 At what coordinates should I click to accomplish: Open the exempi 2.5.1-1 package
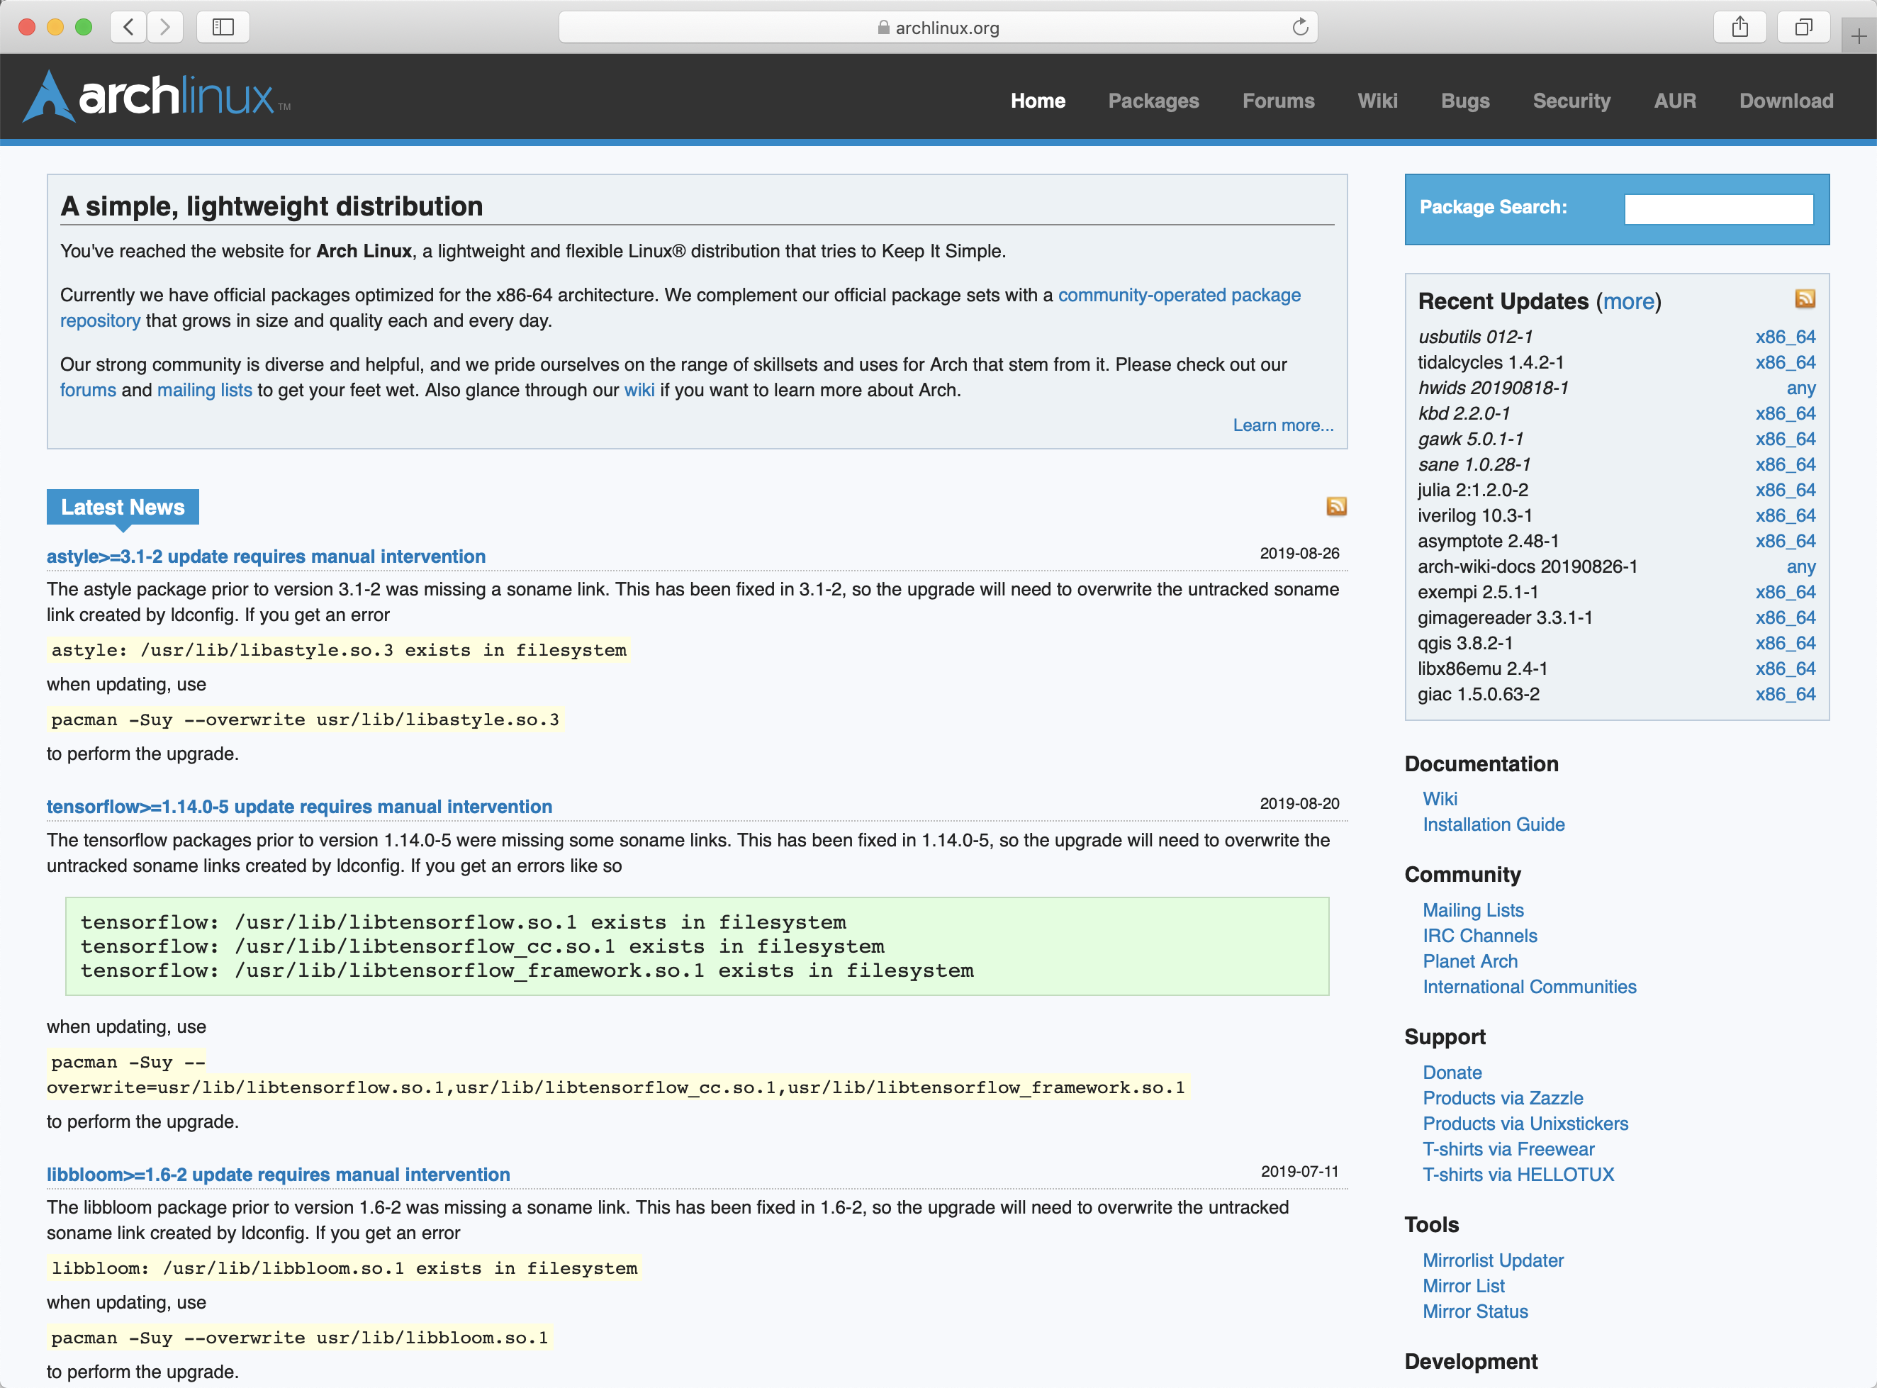(x=1478, y=593)
